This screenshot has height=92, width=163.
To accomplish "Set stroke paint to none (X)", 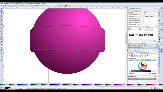I will click(130, 56).
